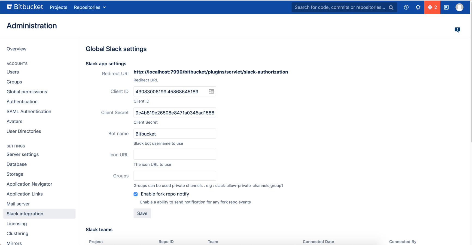
Task: Click the 'The icon URL to use' hint
Action: 152,164
